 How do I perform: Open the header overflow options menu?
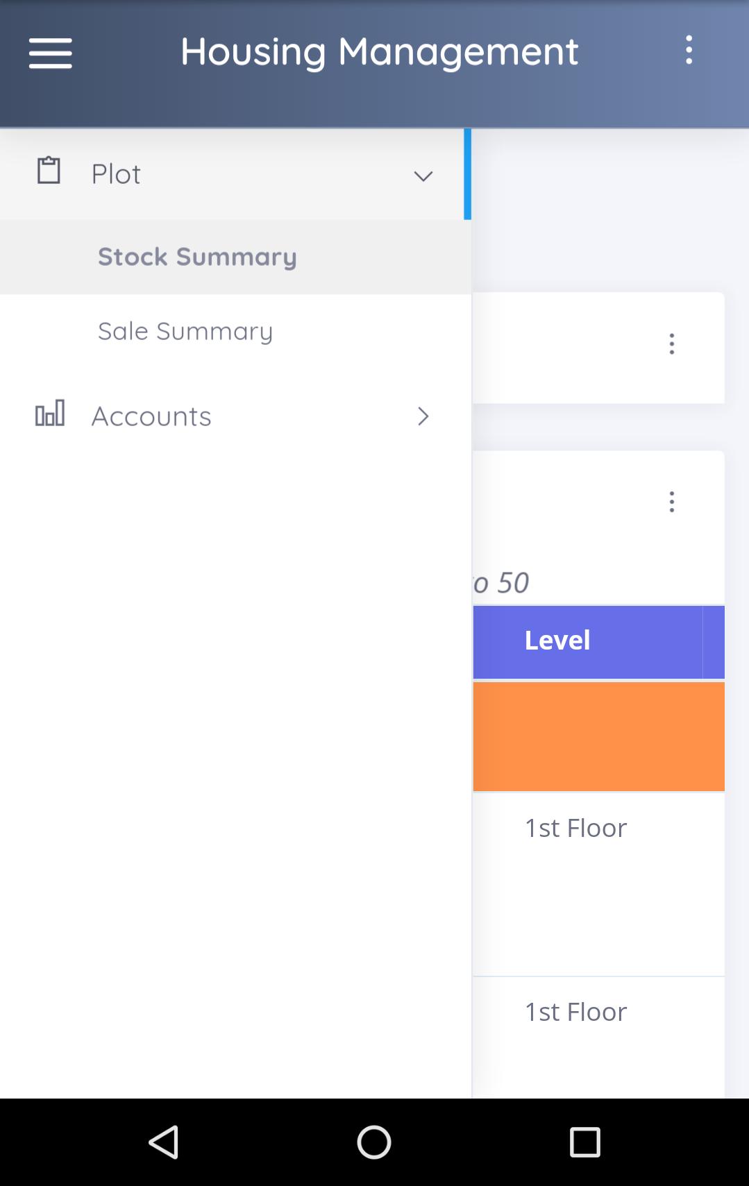tap(689, 51)
